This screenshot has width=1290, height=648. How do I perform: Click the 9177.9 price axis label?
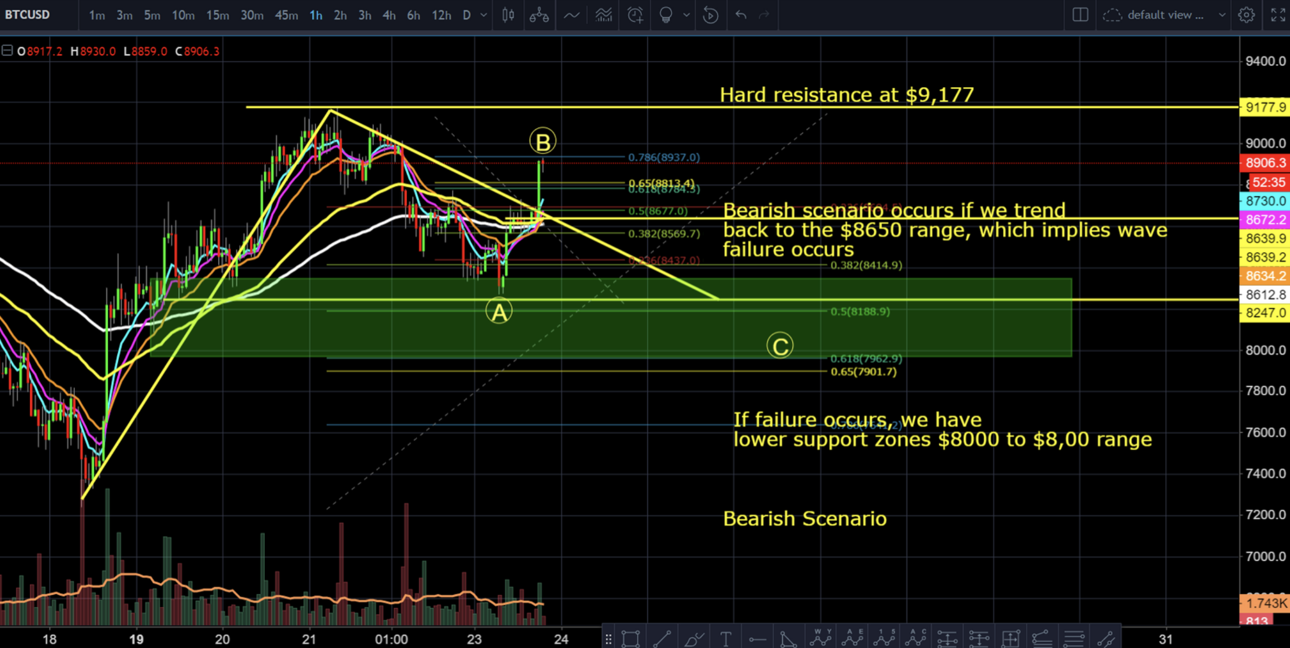[1265, 108]
